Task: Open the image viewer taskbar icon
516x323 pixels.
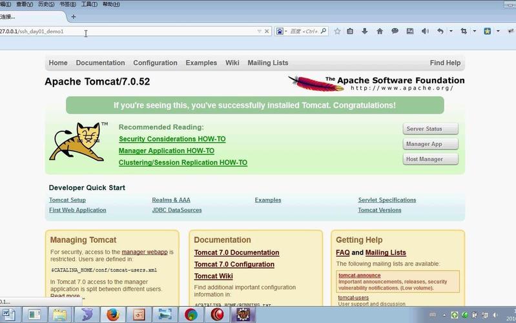Action: click(x=165, y=315)
